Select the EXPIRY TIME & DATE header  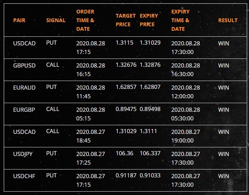click(x=180, y=20)
